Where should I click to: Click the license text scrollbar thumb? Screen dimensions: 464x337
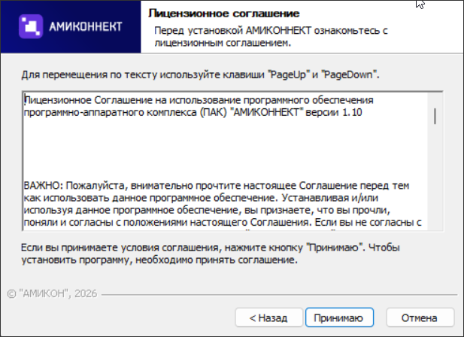[x=435, y=115]
